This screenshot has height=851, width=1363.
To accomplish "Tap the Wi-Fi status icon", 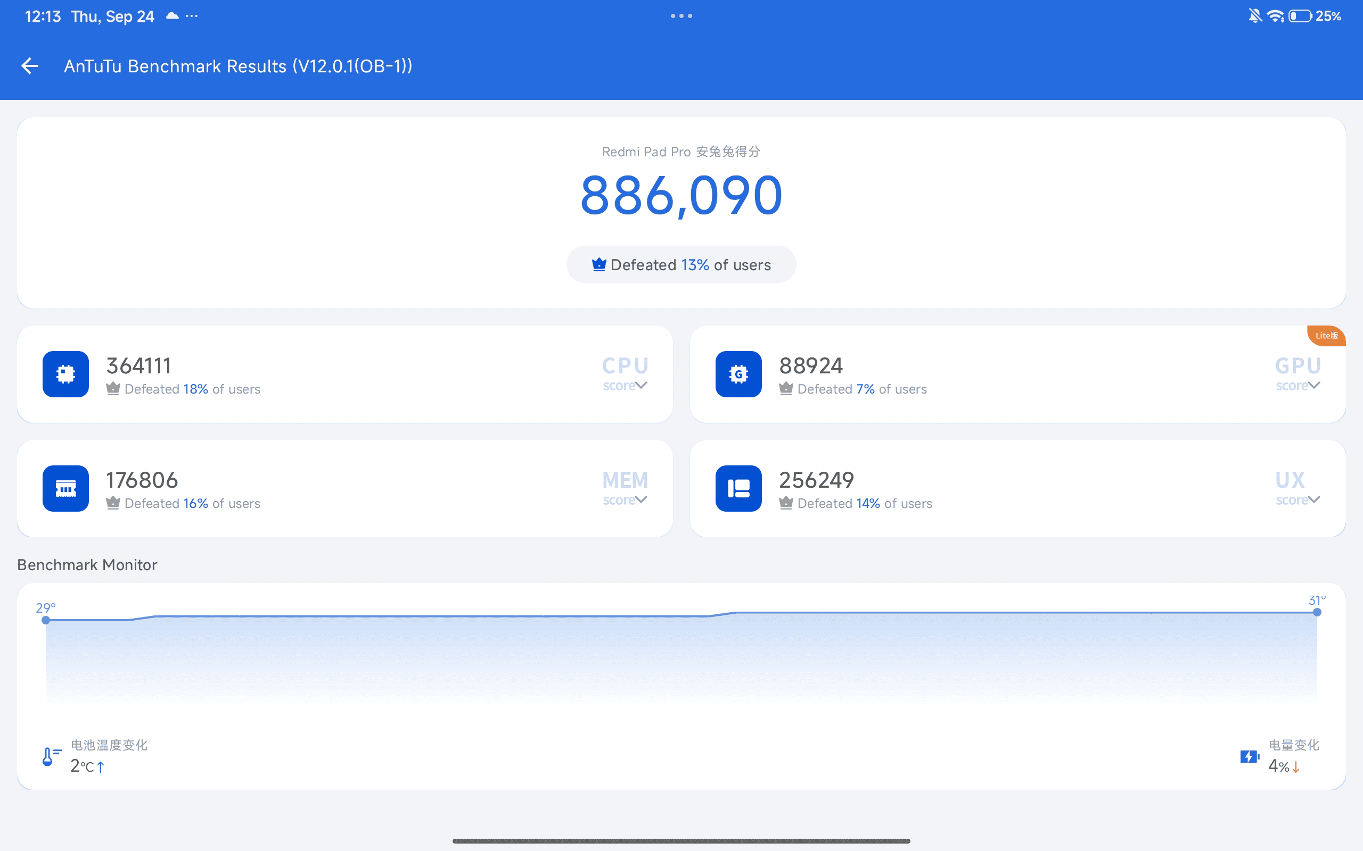I will point(1275,16).
